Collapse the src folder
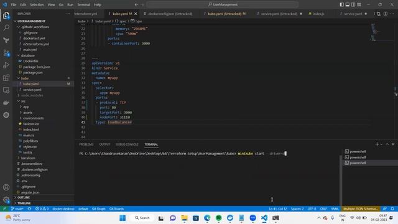Viewport: 398px width, 224px height. point(23,101)
